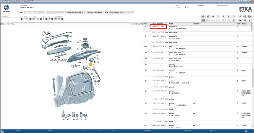Open the MG dropdown showing 8
Viewport: 254px width, 133px height.
[x=45, y=19]
